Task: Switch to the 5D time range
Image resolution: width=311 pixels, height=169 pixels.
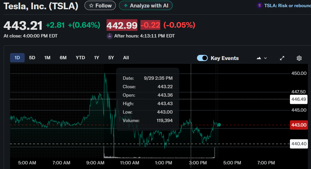Action: pyautogui.click(x=32, y=58)
